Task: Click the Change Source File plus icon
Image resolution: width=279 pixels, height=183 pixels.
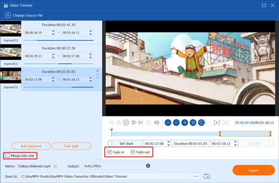Action: pyautogui.click(x=8, y=15)
